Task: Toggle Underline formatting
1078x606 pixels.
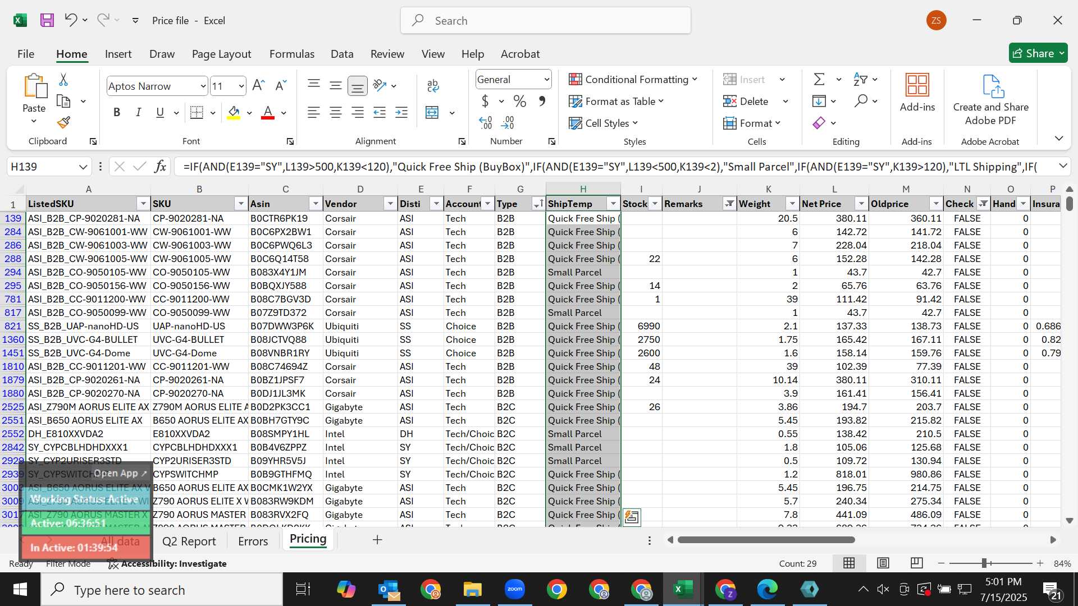Action: [x=160, y=113]
